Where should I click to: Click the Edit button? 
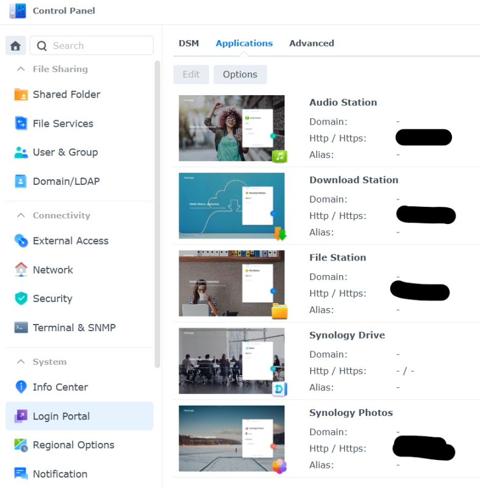click(191, 74)
